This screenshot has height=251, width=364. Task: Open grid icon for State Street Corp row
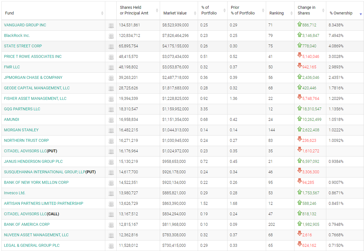111,47
